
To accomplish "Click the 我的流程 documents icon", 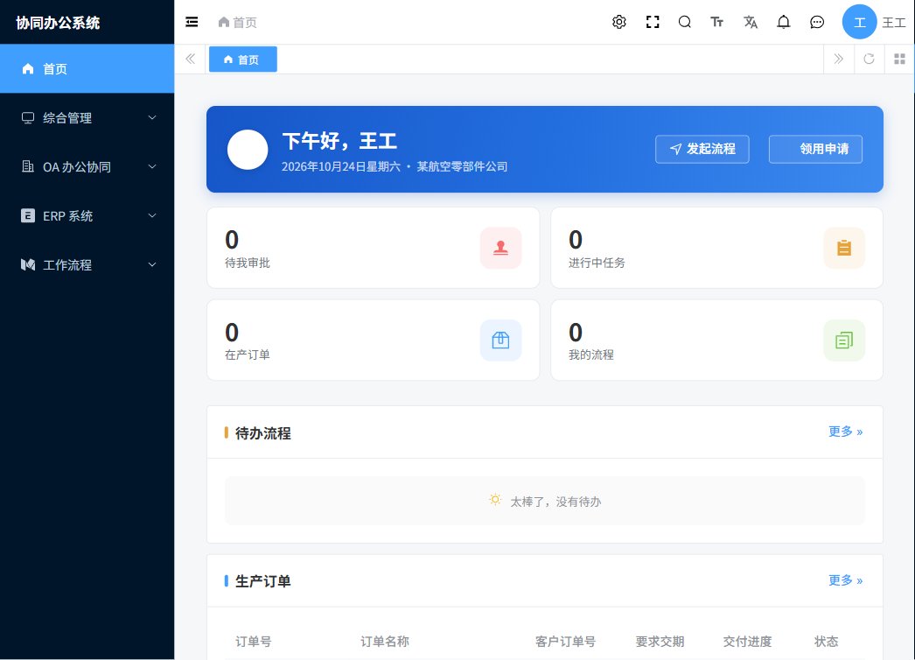I will coord(844,340).
